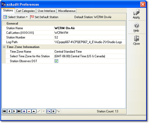149x123 pixels.
Task: Uncheck Station Observes DST checkbox
Action: click(56, 61)
